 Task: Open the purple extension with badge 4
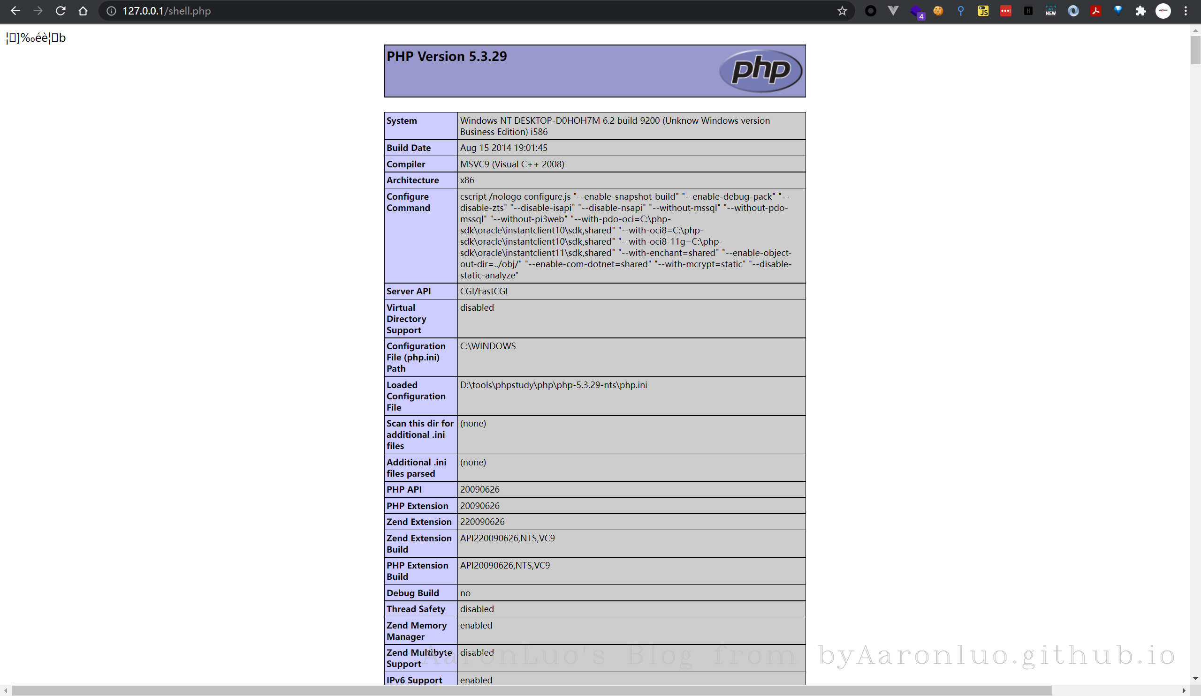[916, 11]
